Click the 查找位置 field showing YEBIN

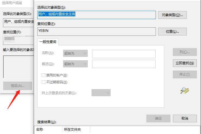click(96, 31)
